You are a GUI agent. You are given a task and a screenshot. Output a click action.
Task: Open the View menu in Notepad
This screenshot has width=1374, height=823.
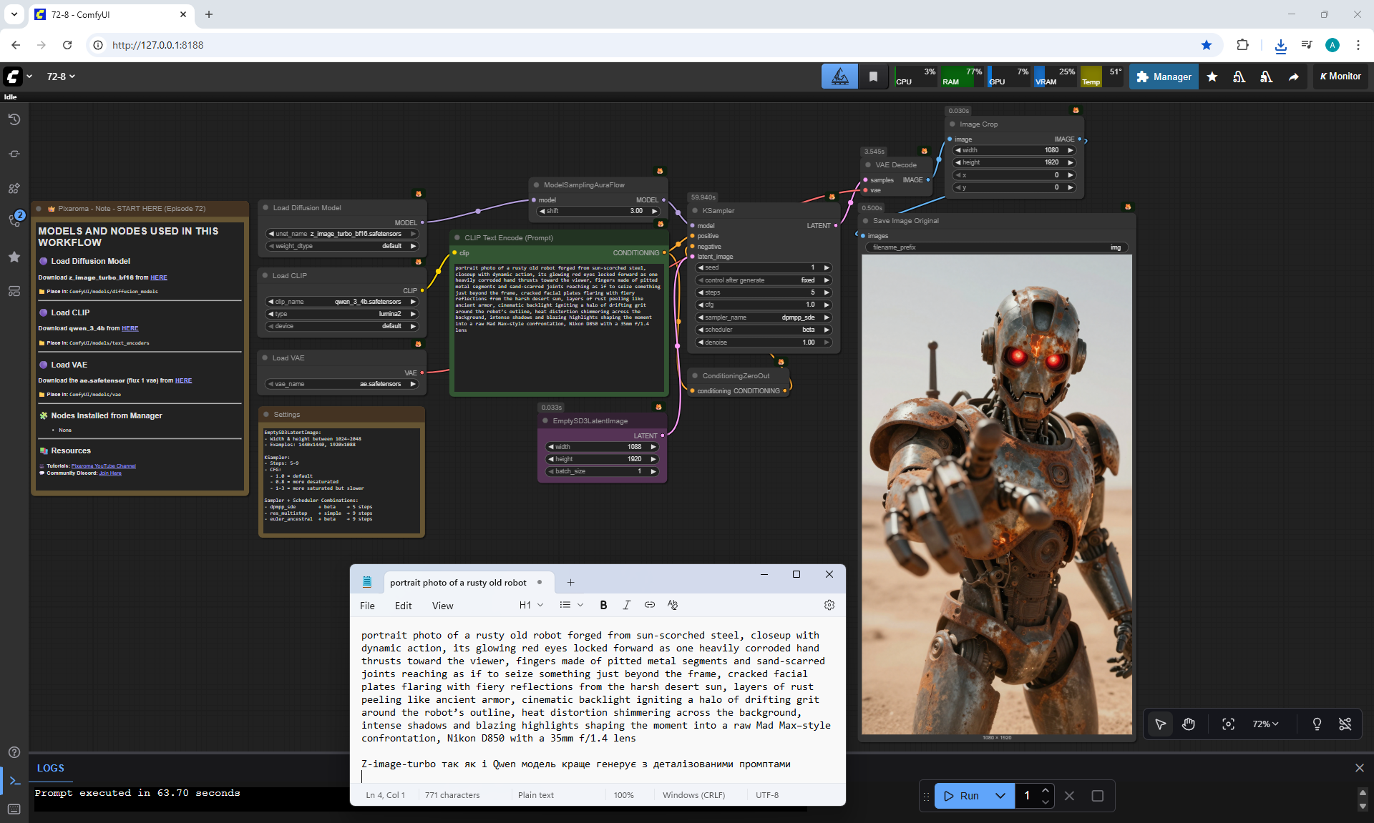point(442,606)
